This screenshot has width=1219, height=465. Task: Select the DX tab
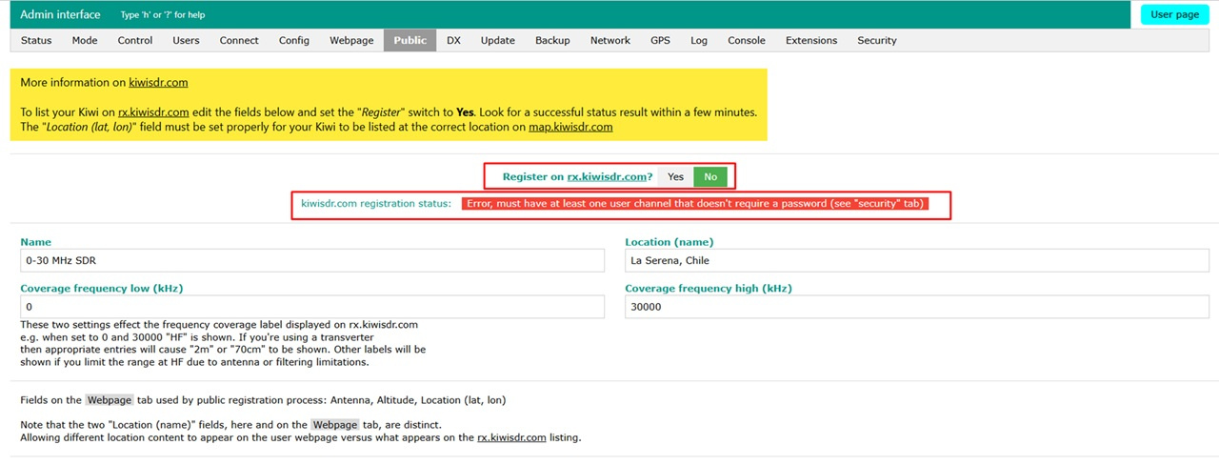[x=453, y=40]
